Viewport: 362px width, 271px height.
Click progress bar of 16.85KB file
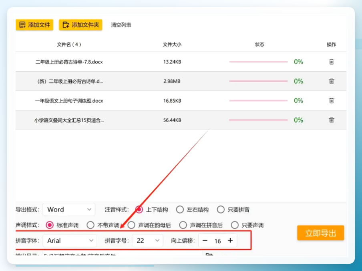point(258,100)
